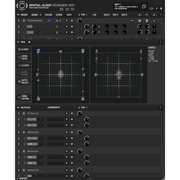Screen dimensions: 180x180
Task: Solo output channel C
Action: click(67, 138)
